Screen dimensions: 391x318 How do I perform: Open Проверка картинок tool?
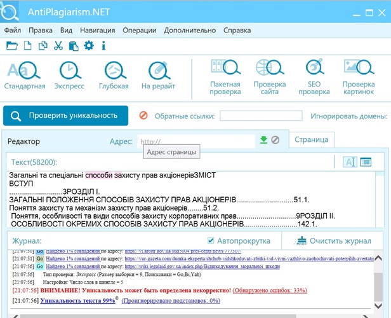pyautogui.click(x=359, y=77)
